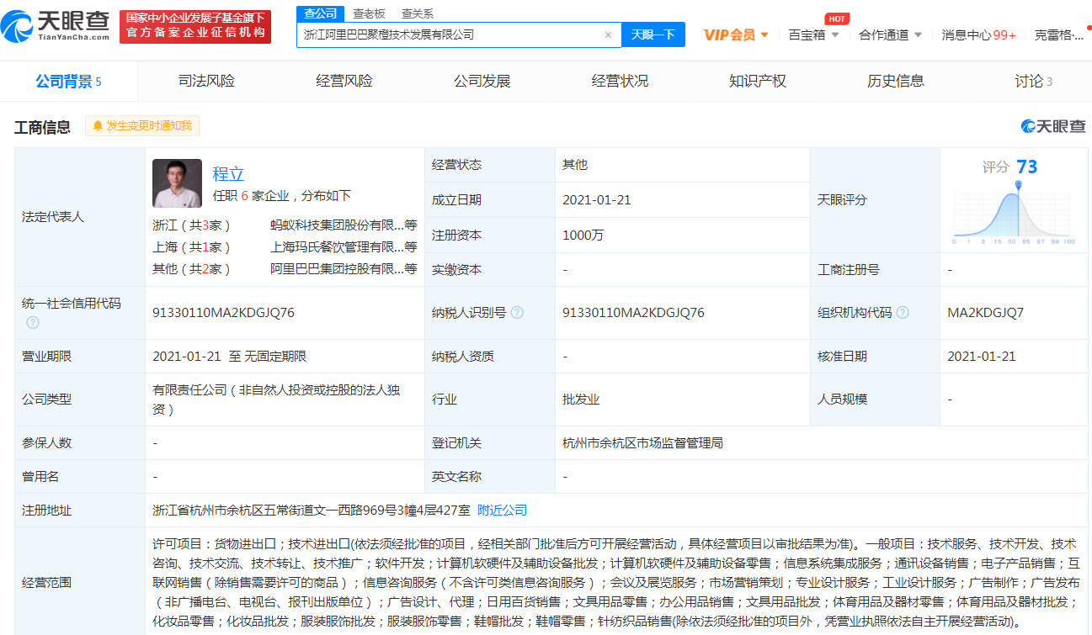Open the TianYanCha logo homepage
Screen dimensions: 1092x635
pos(56,27)
